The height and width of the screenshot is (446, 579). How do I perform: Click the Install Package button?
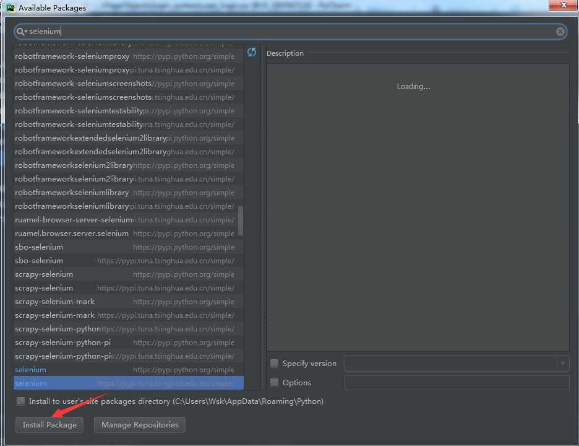[x=49, y=425]
